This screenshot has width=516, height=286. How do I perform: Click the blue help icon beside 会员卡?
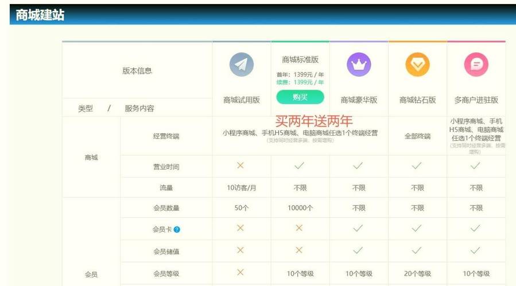pos(177,229)
